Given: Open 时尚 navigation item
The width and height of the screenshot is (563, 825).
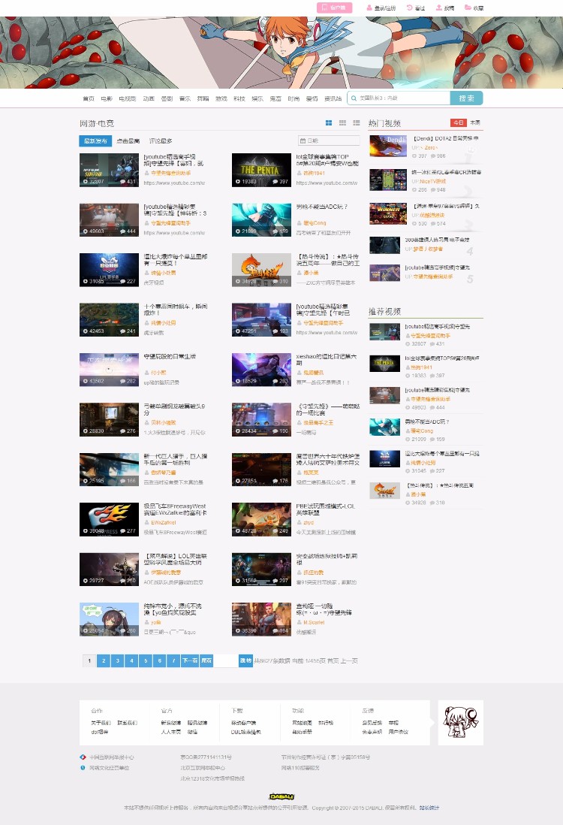Looking at the screenshot, I should (x=294, y=98).
